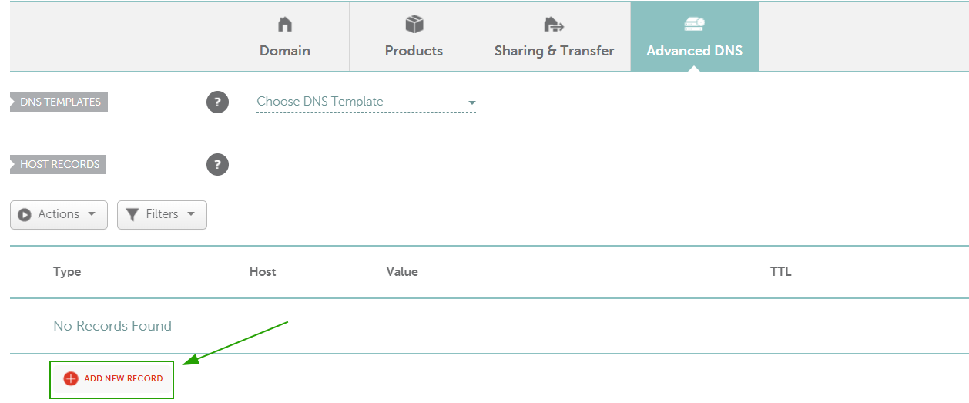Switch to the Domain tab
969x403 pixels.
coord(285,36)
